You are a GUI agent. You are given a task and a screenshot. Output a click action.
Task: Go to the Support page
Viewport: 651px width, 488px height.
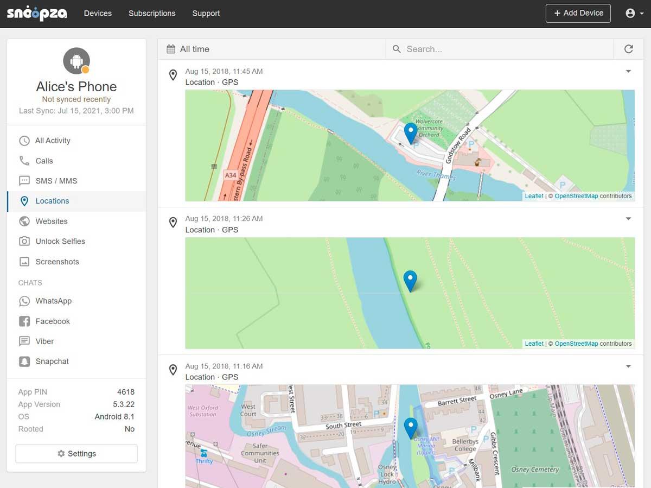(206, 13)
